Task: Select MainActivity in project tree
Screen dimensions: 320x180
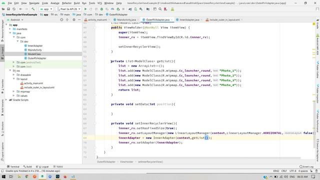Action: 34,50
